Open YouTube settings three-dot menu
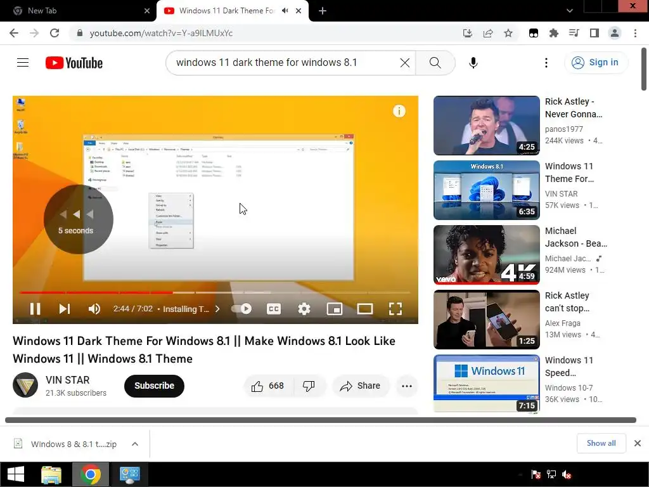Image resolution: width=649 pixels, height=487 pixels. click(546, 63)
